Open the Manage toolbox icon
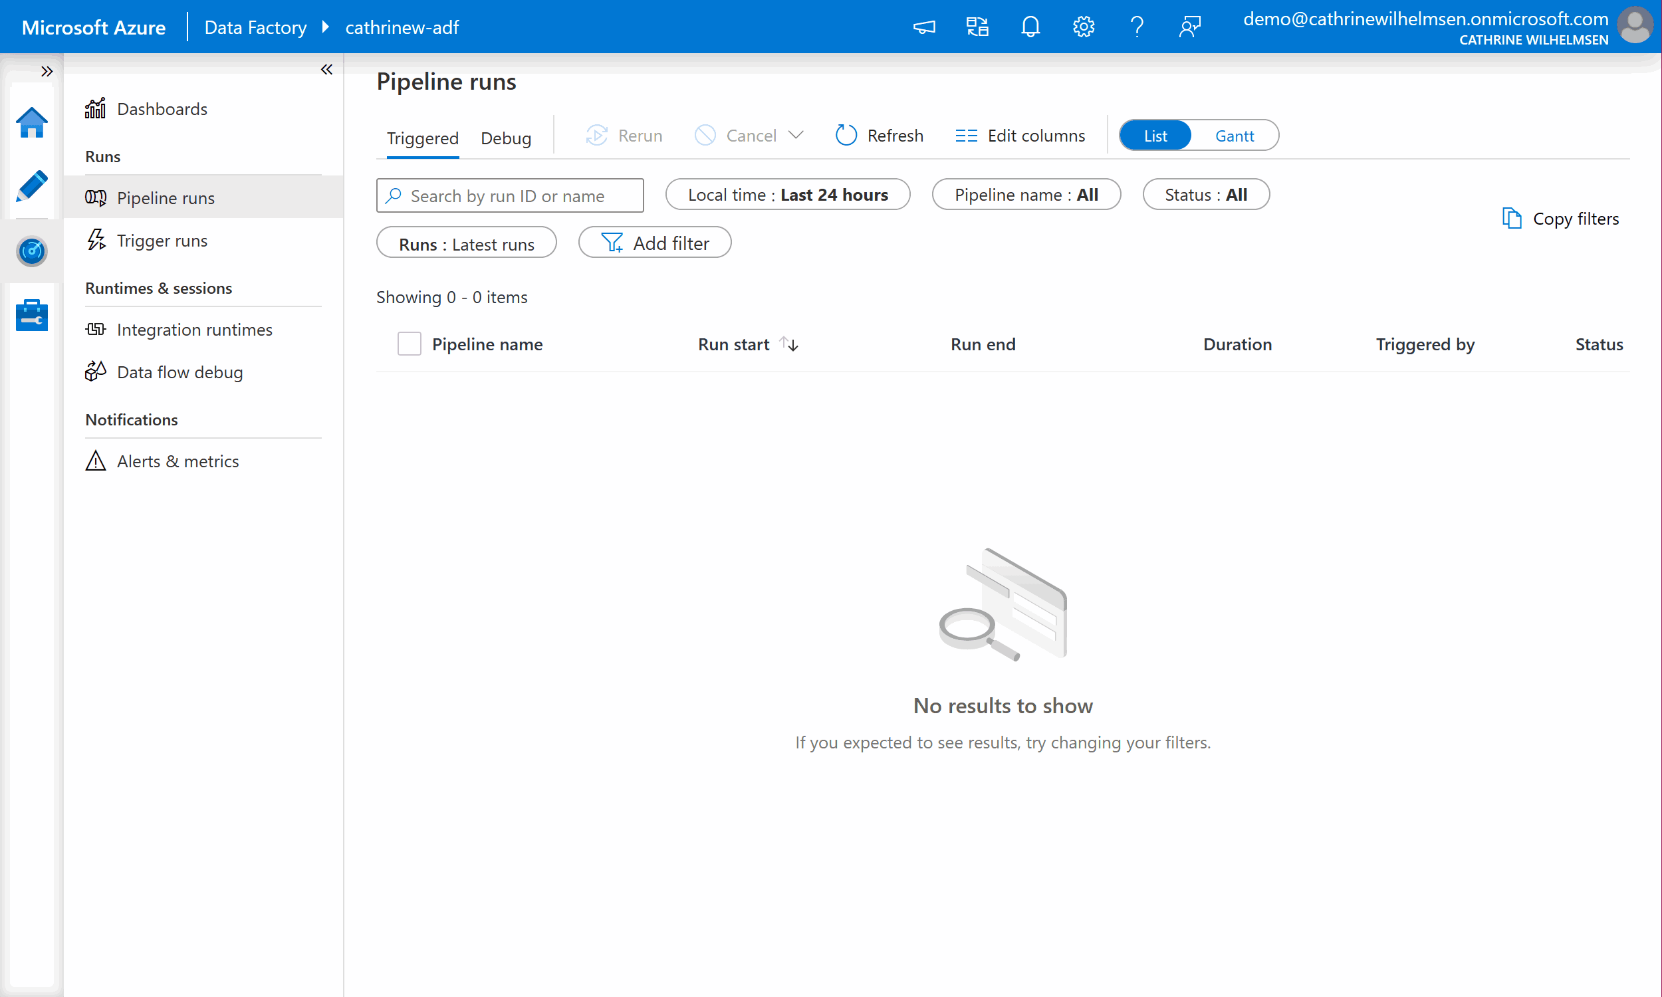Screen dimensions: 1662x997 [31, 315]
